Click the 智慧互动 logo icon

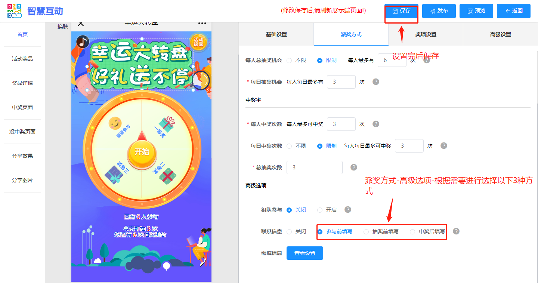(15, 11)
